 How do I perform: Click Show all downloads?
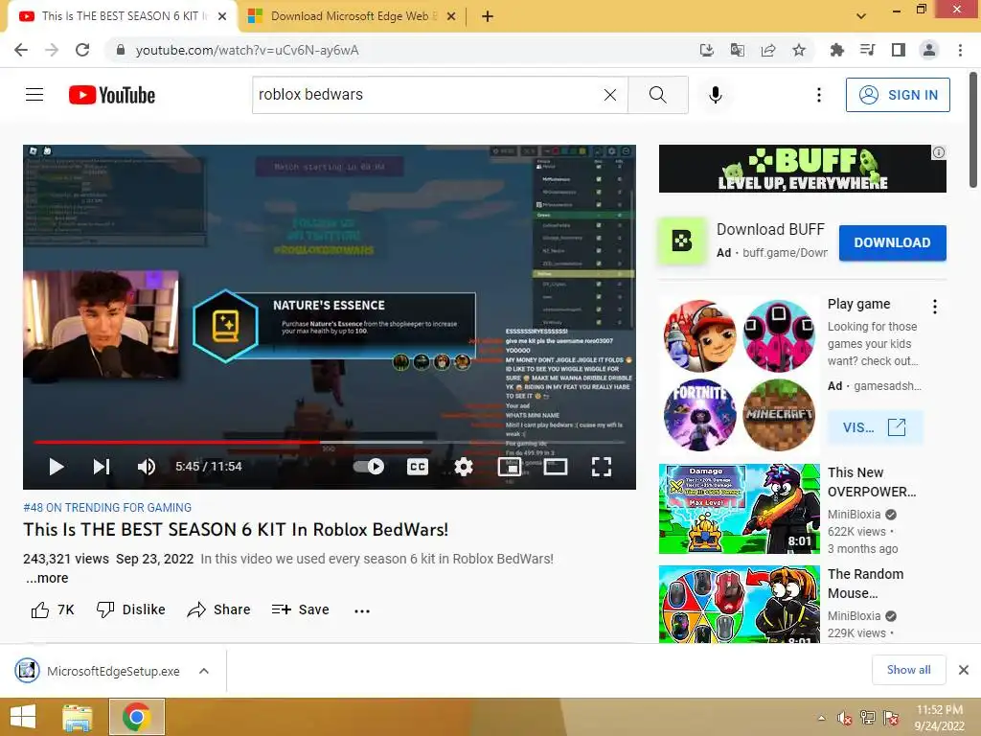click(x=908, y=670)
